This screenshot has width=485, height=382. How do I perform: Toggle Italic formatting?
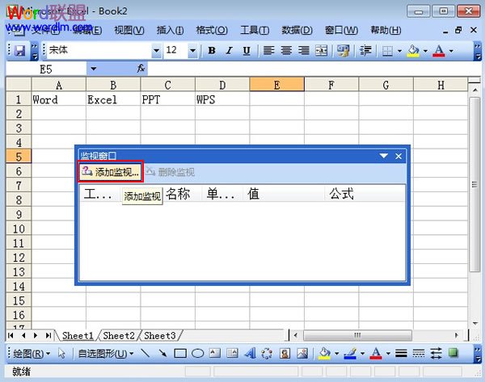[x=229, y=50]
